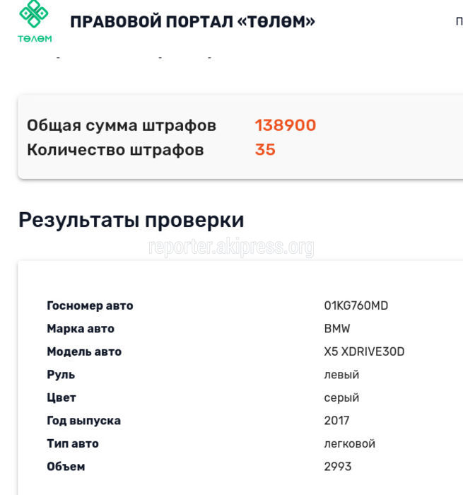Click the steering value «левый»

(341, 375)
